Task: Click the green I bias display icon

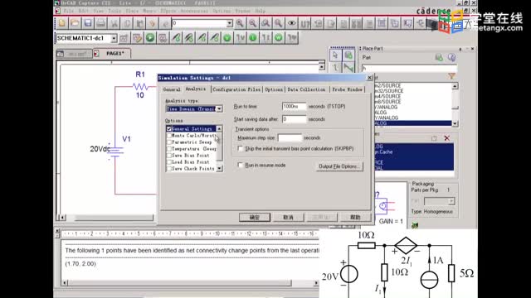Action: tap(253, 38)
